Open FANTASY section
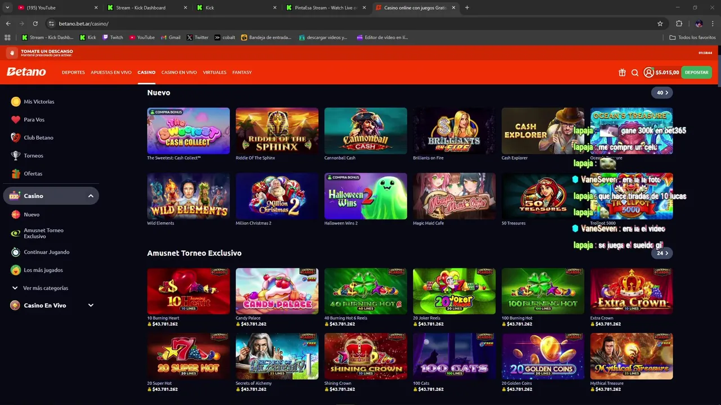 (x=242, y=73)
